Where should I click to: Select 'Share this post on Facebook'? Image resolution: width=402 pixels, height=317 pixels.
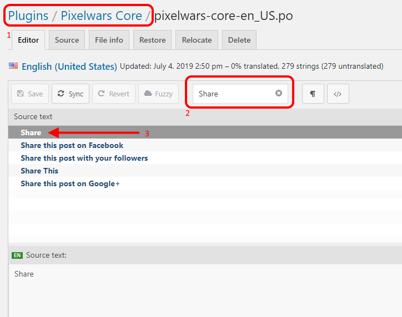point(205,145)
